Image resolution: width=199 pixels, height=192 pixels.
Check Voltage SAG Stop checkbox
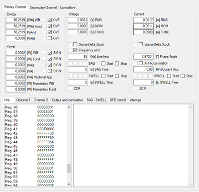click(x=117, y=63)
